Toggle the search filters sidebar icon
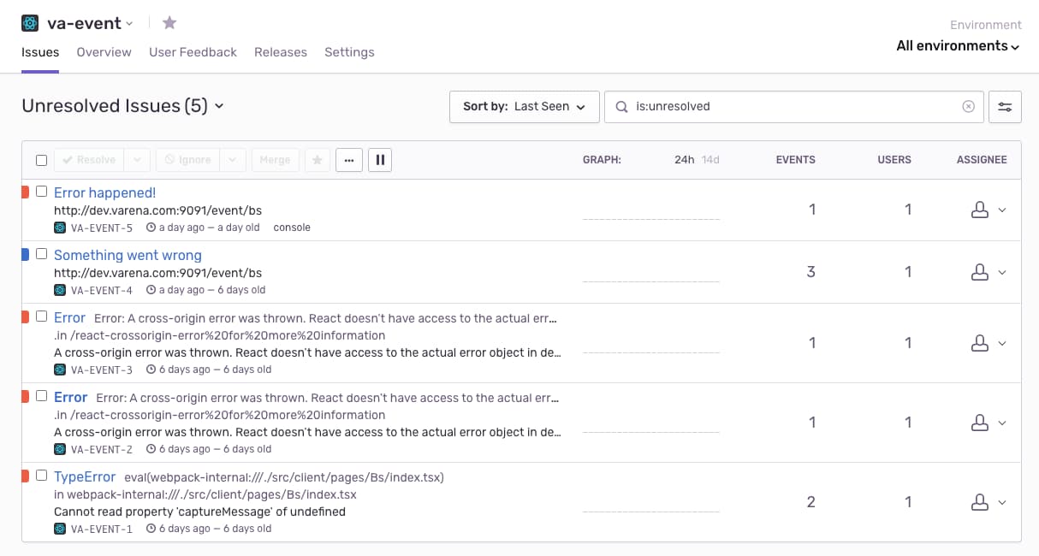 (1005, 107)
